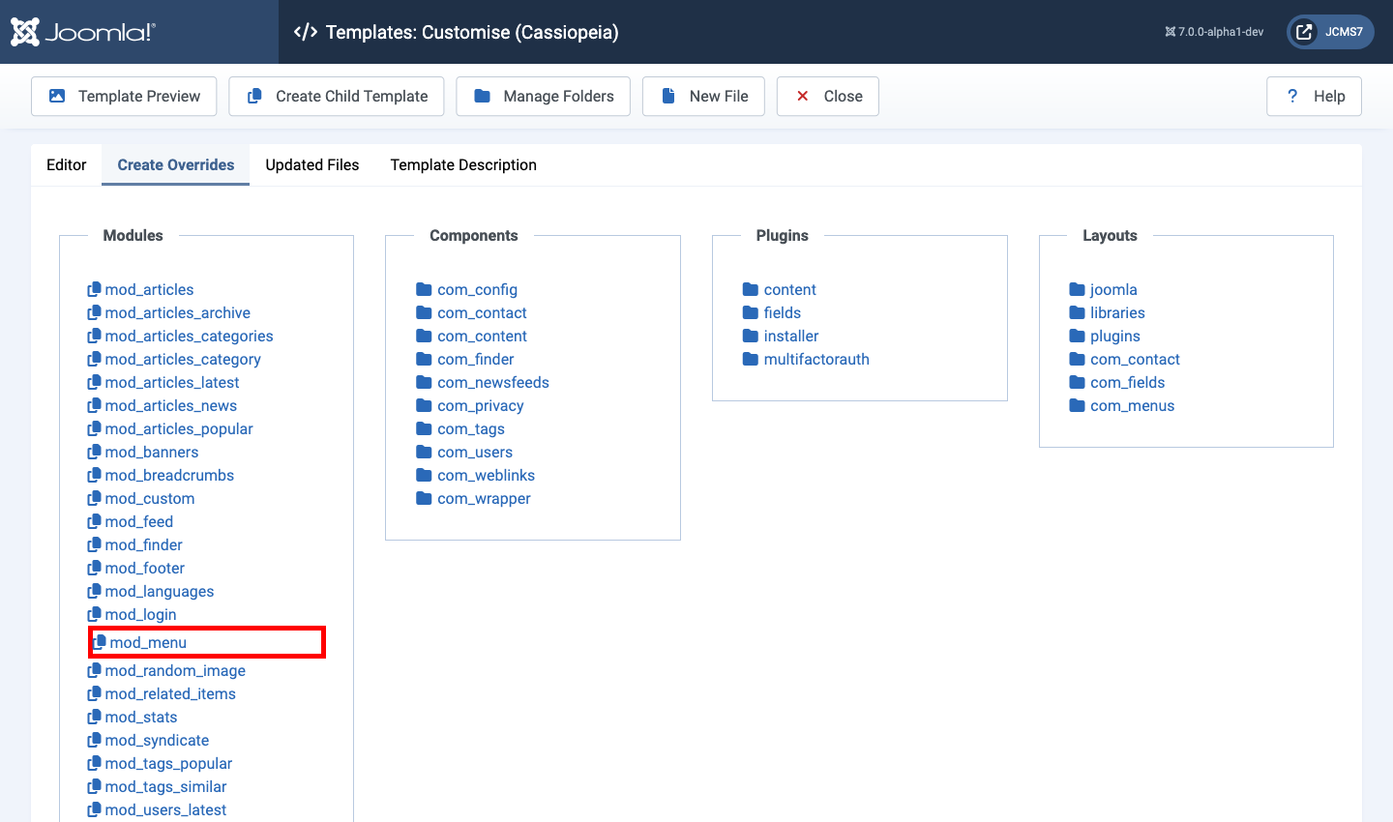Create override for mod_articles_categories
Image resolution: width=1393 pixels, height=822 pixels.
180,336
